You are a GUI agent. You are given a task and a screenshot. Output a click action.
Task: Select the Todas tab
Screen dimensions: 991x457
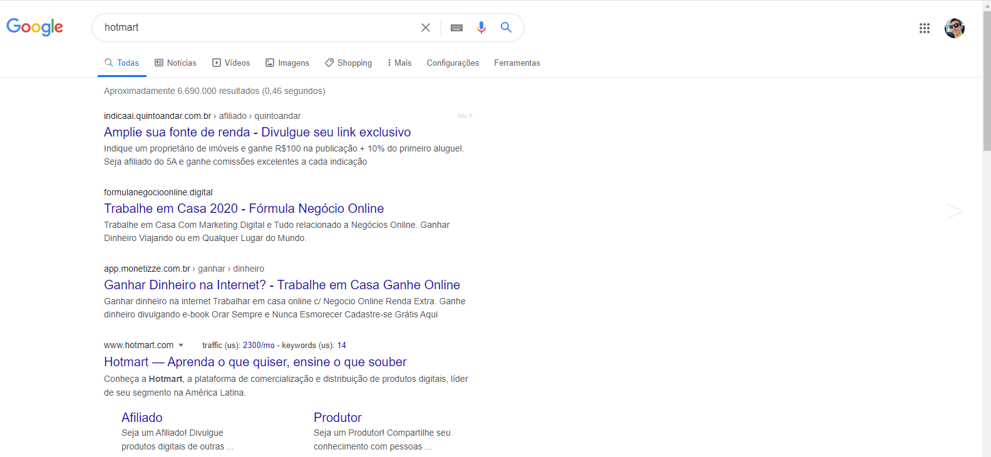pos(121,63)
